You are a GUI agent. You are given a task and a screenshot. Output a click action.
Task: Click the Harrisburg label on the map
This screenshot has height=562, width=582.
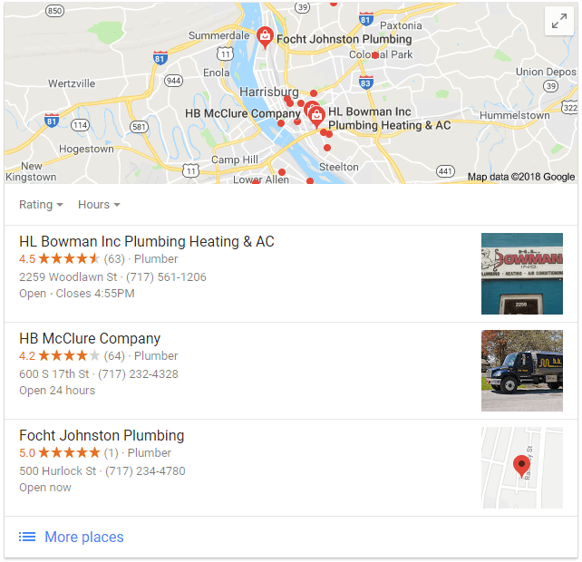(x=268, y=92)
